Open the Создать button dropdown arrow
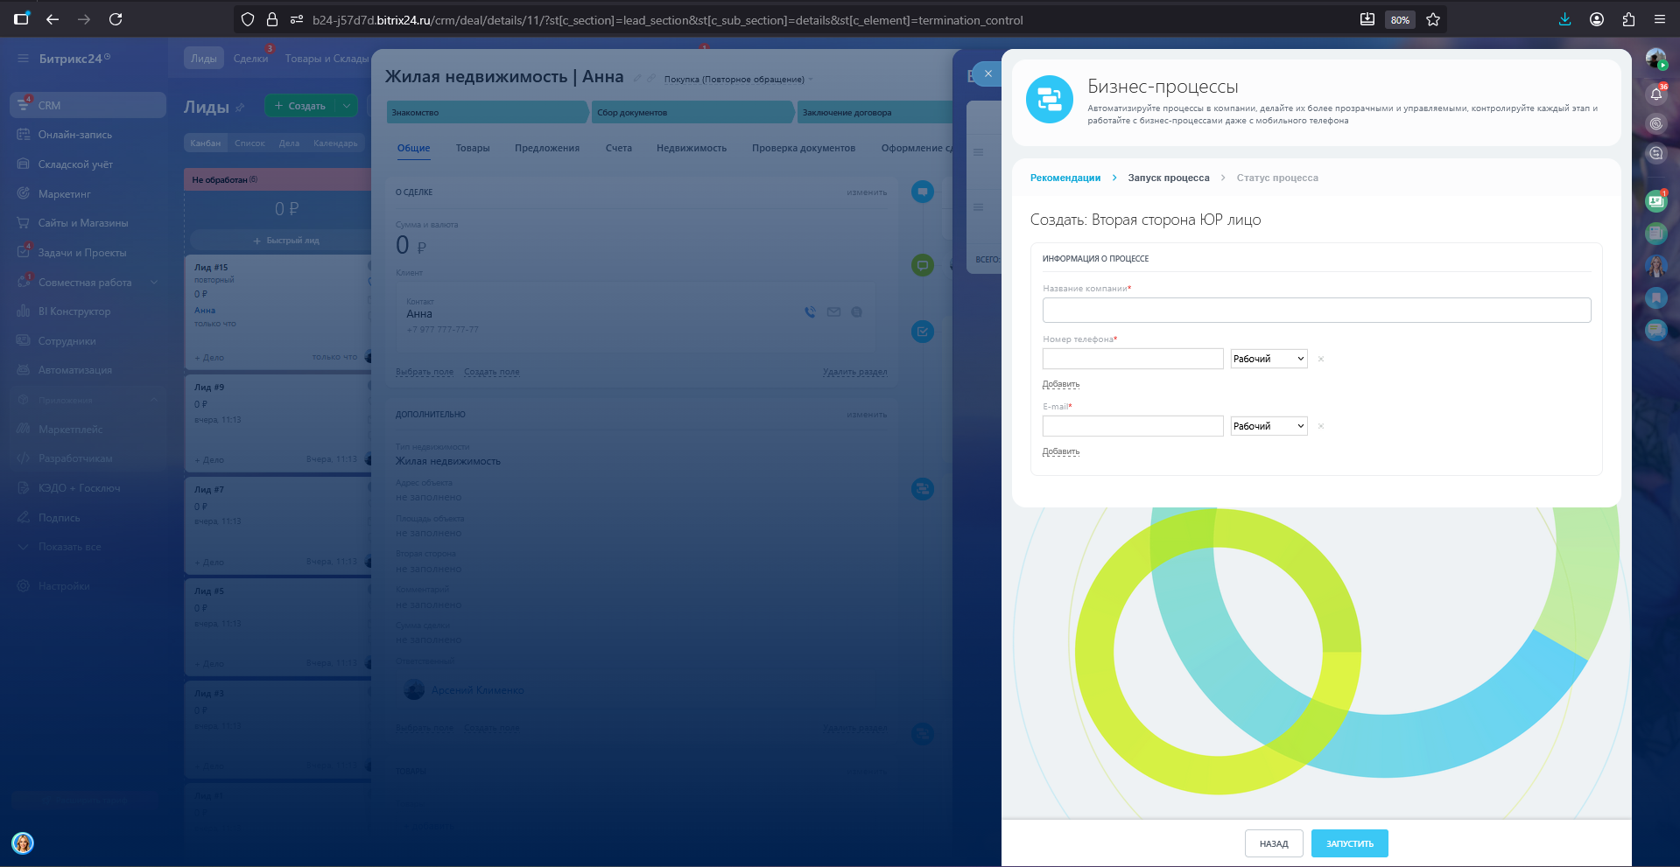 click(x=347, y=106)
